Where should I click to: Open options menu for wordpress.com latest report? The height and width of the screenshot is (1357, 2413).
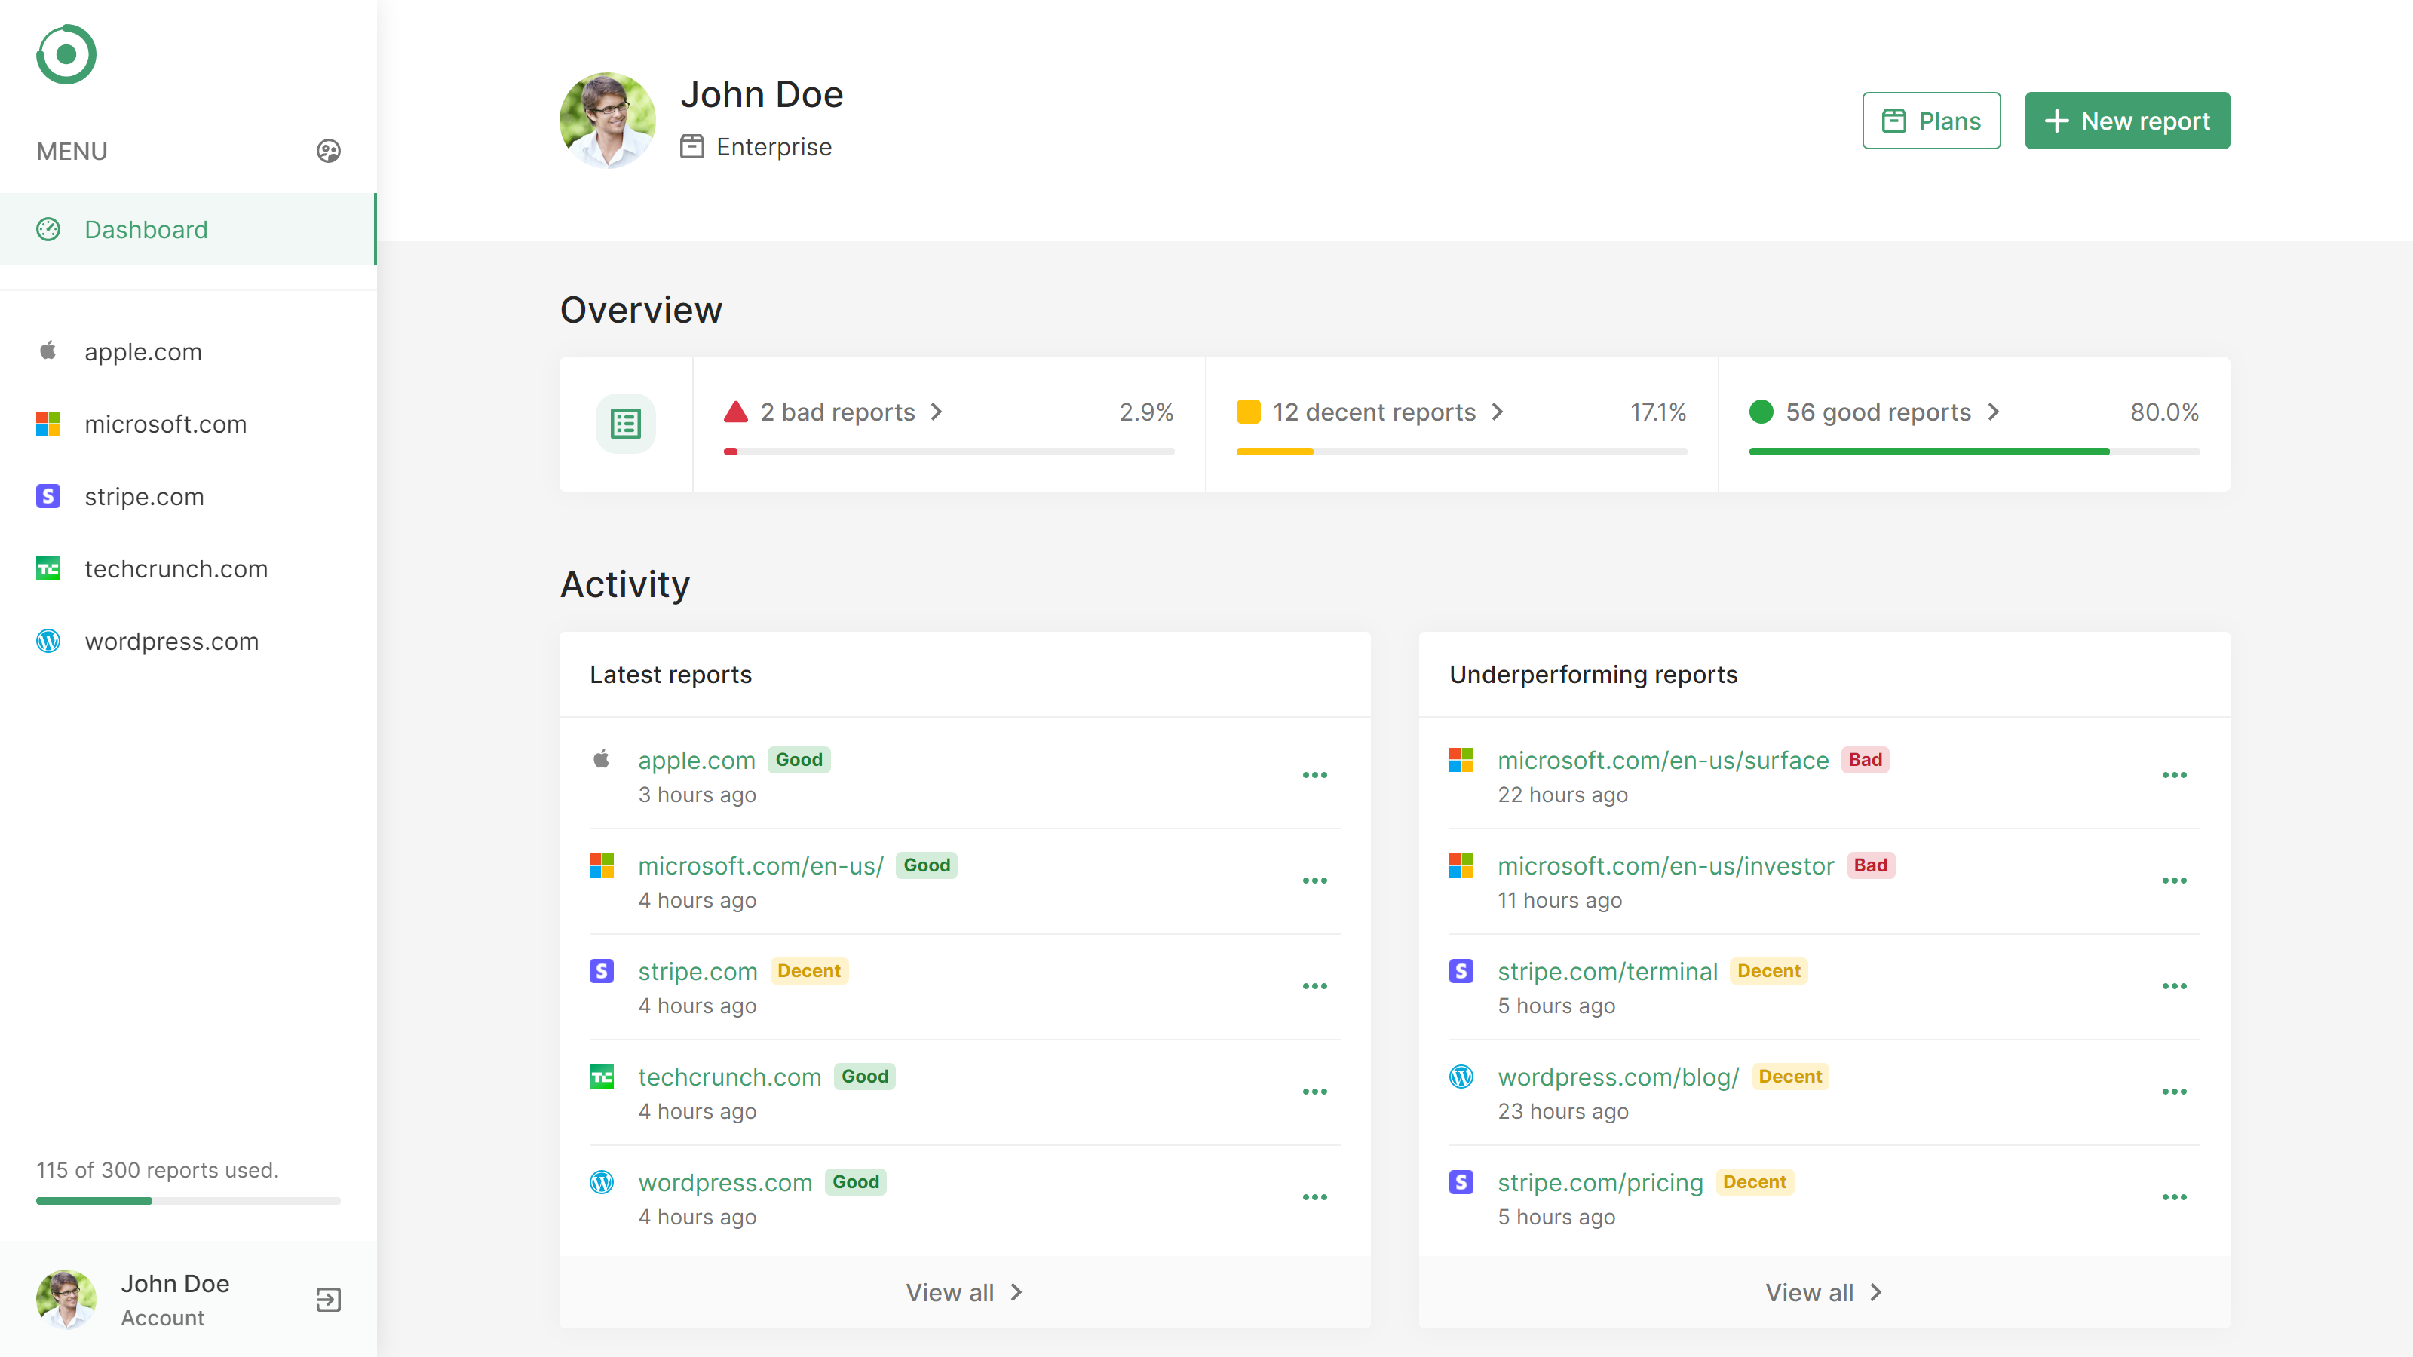tap(1315, 1197)
